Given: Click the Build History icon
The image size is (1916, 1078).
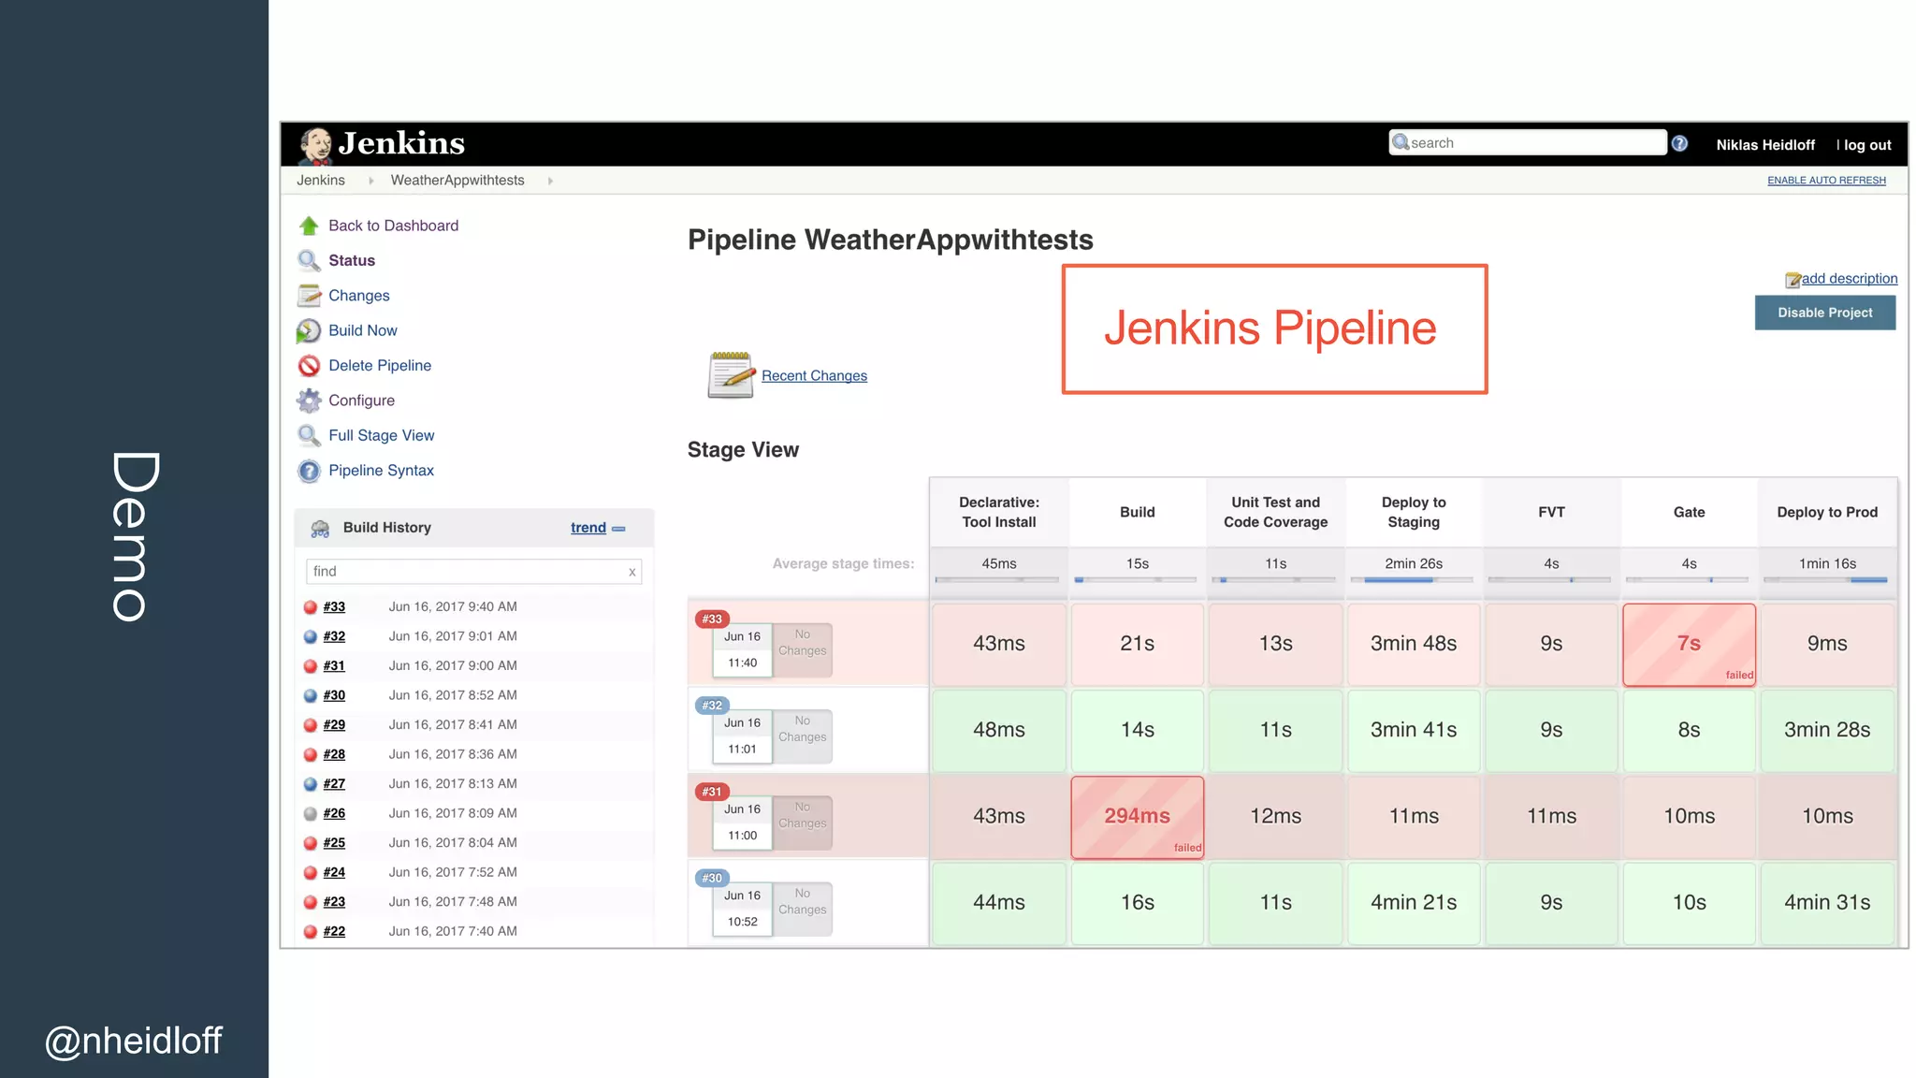Looking at the screenshot, I should 320,528.
